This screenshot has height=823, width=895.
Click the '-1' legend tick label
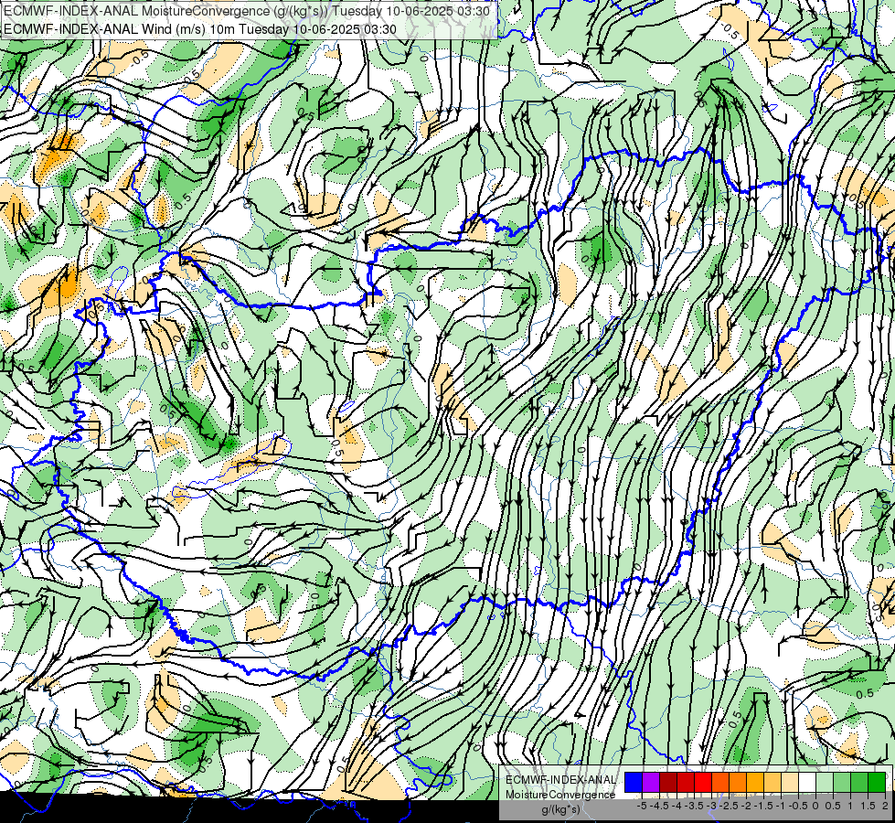(x=781, y=806)
